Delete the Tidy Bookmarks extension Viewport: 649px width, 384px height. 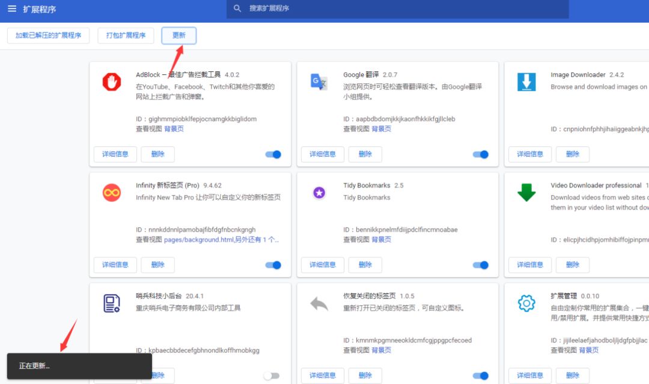point(365,265)
